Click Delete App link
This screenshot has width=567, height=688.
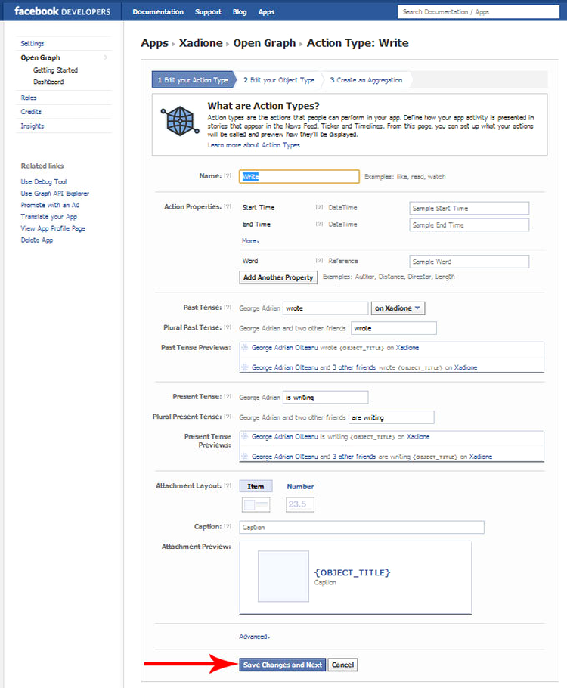click(37, 240)
